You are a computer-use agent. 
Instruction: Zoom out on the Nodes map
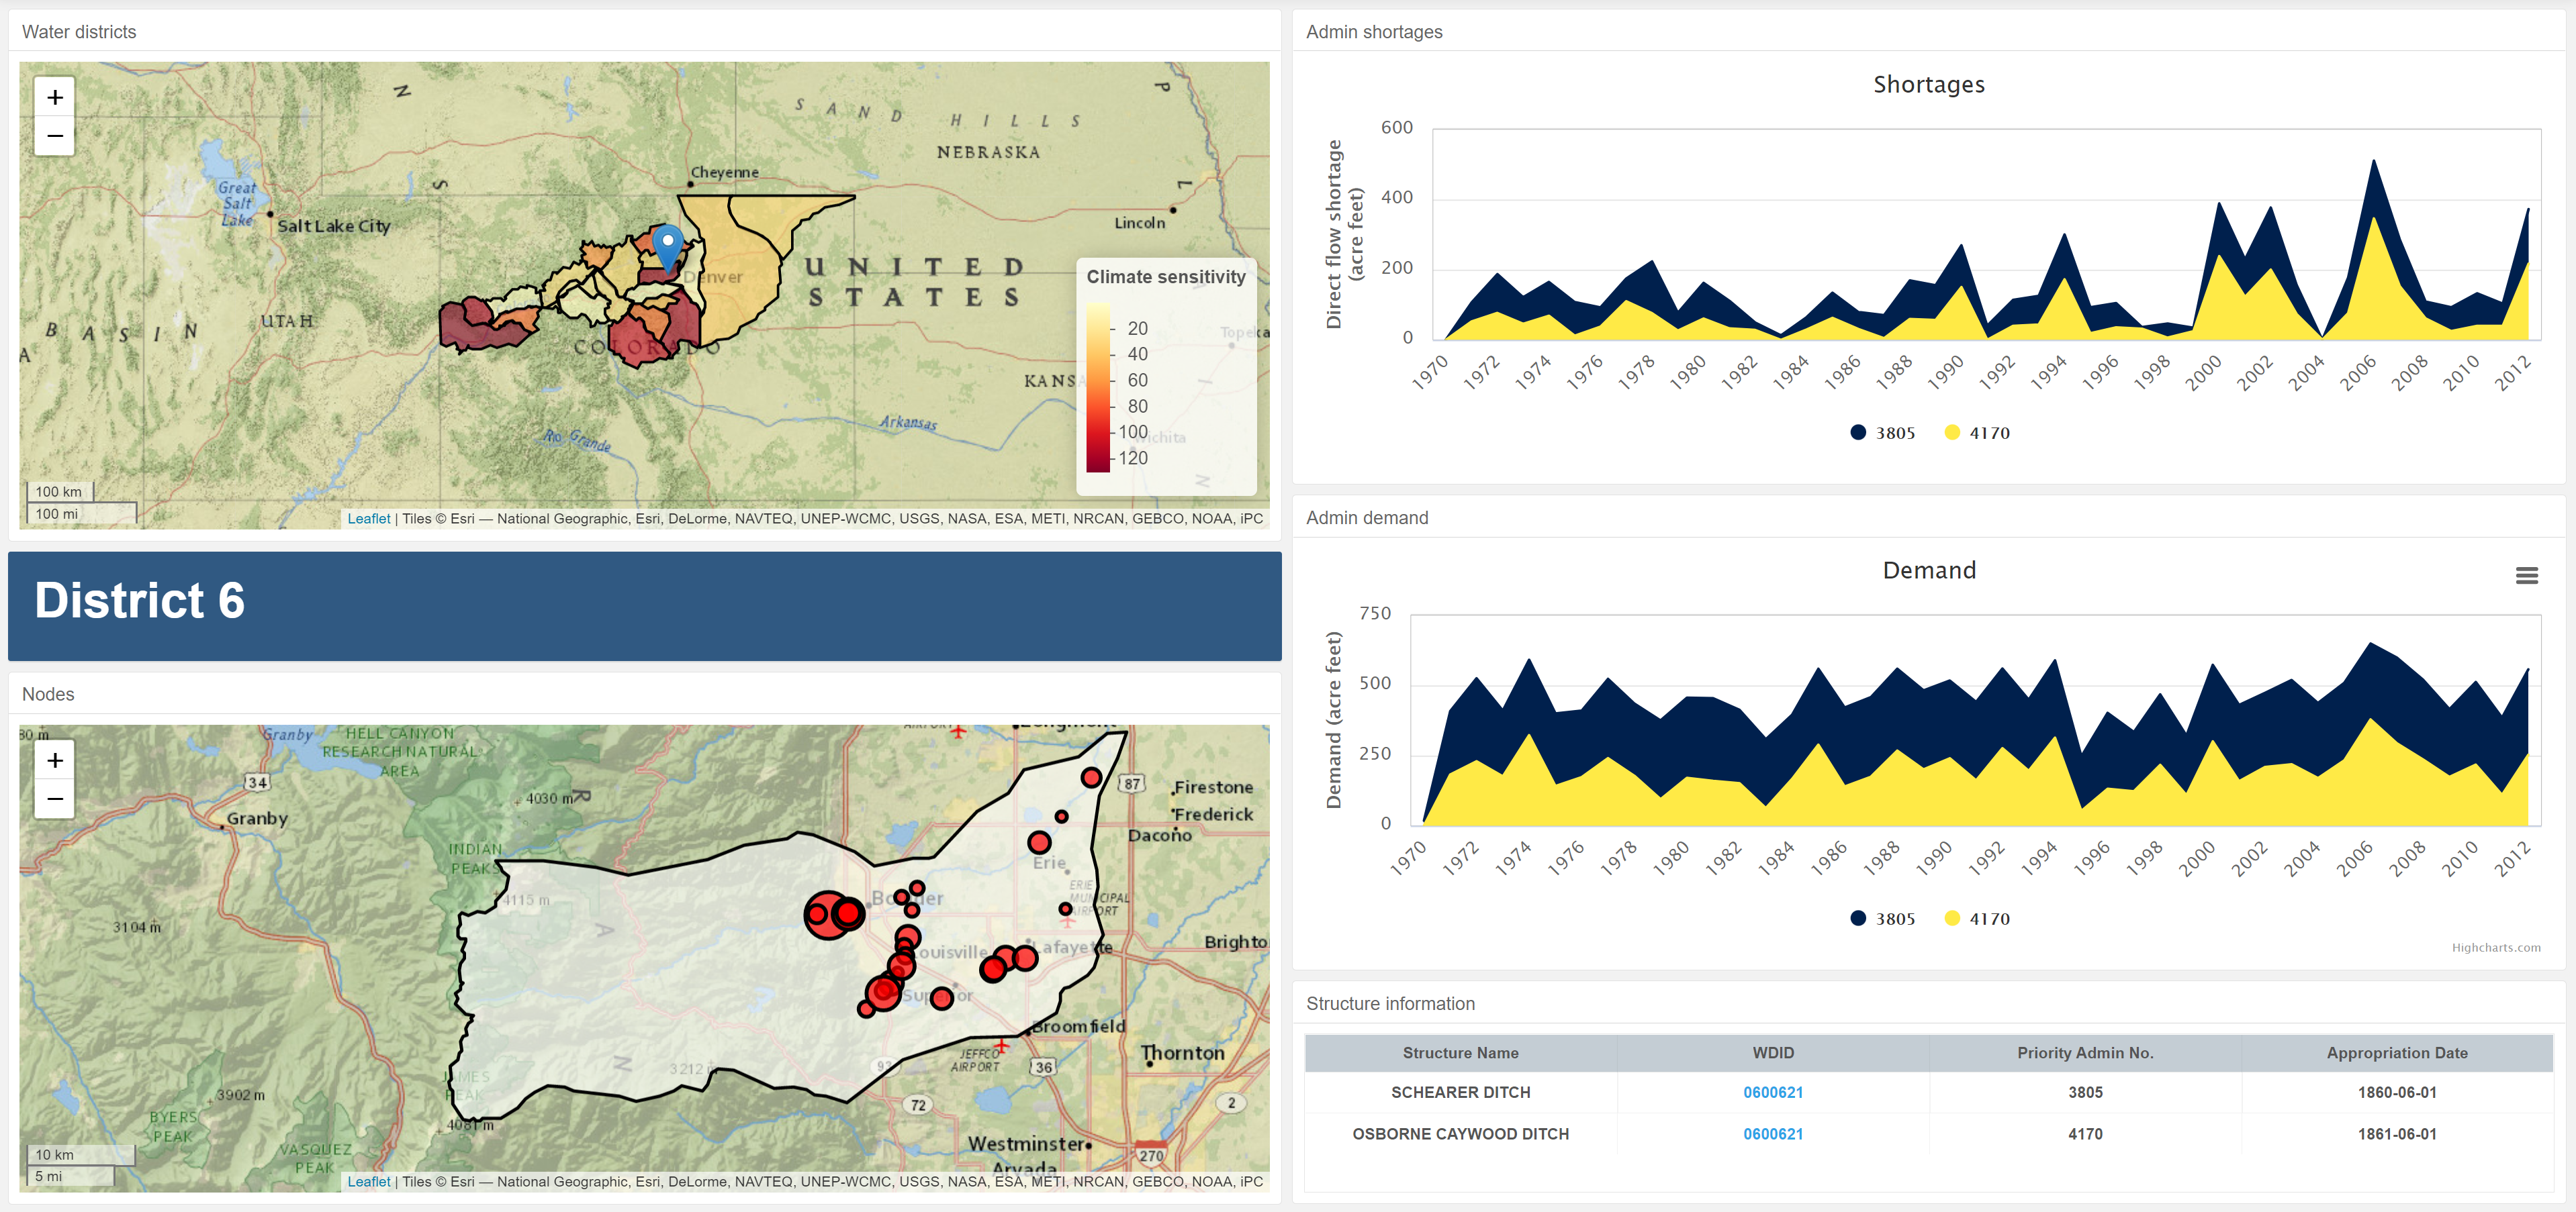coord(55,799)
